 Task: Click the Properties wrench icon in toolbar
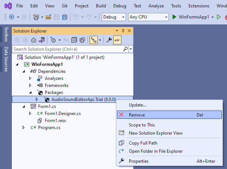(109, 40)
